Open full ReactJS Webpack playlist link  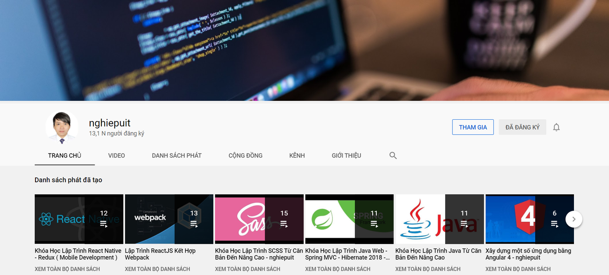pyautogui.click(x=157, y=269)
